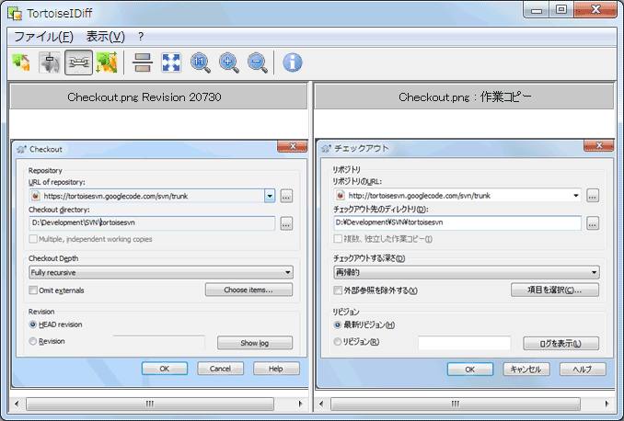624x421 pixels.
Task: Click the open images toolbar icon
Action: pyautogui.click(x=21, y=63)
